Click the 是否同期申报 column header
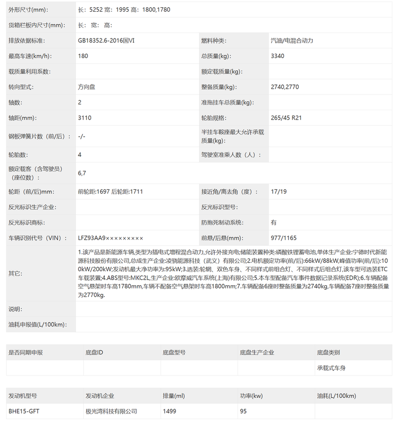 tap(26, 352)
